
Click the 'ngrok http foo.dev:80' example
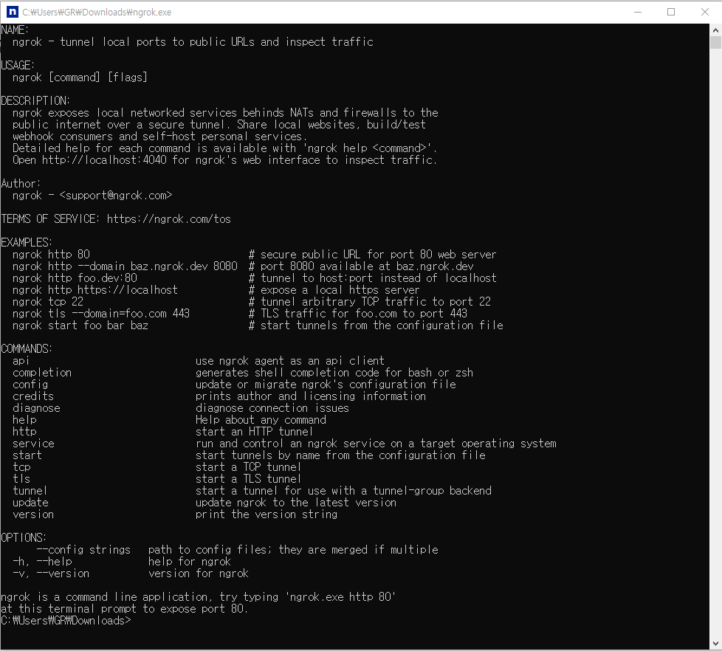(75, 278)
